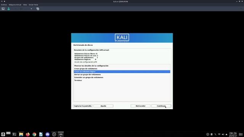Open the Archivo menu
244x137 pixels.
coord(4,5)
